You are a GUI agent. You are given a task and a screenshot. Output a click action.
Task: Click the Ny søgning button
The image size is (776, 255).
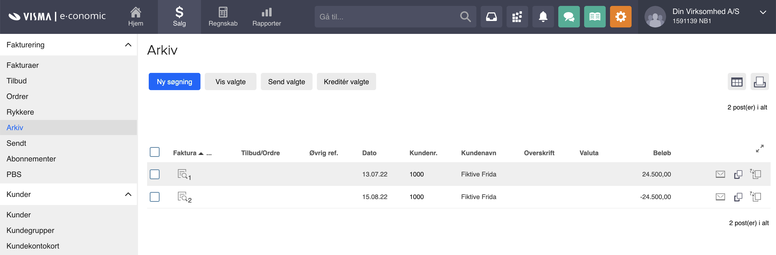pyautogui.click(x=174, y=82)
